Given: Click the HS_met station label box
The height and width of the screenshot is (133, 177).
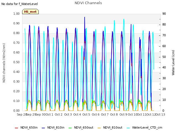Looking at the screenshot, I should [30, 12].
